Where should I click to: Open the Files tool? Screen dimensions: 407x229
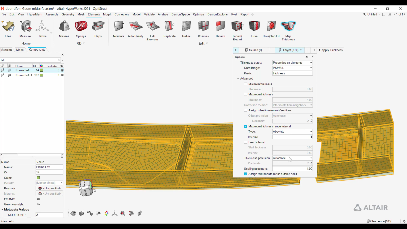(x=8, y=29)
